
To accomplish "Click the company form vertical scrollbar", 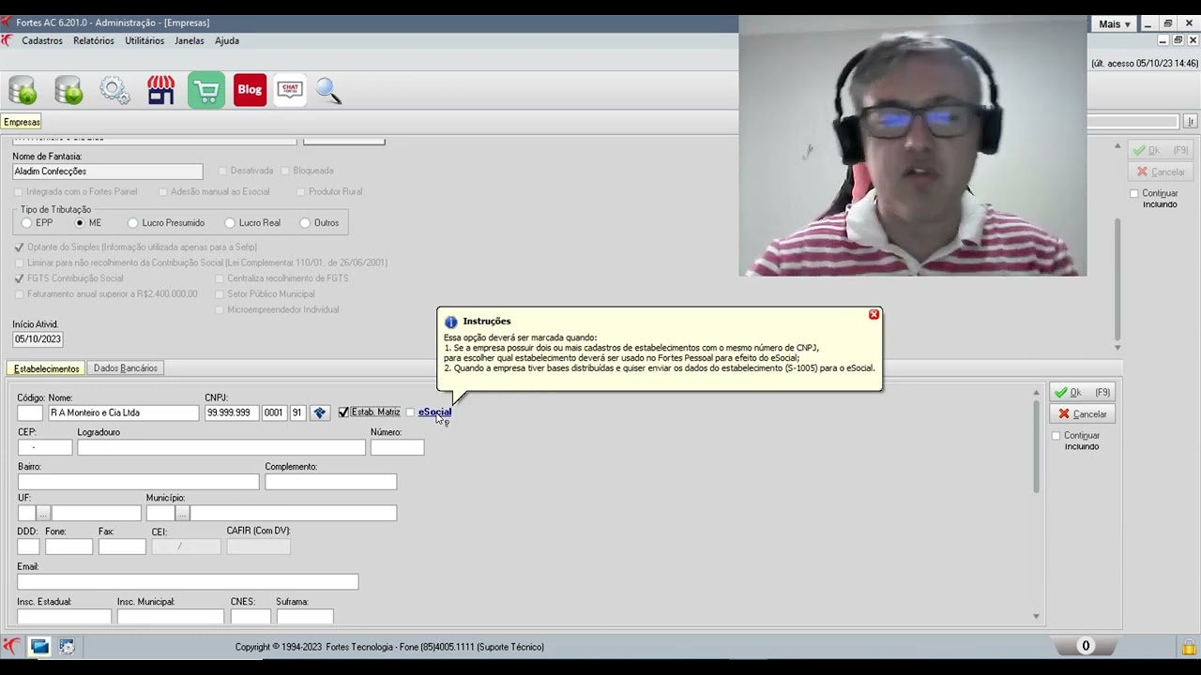I will 1117,279.
